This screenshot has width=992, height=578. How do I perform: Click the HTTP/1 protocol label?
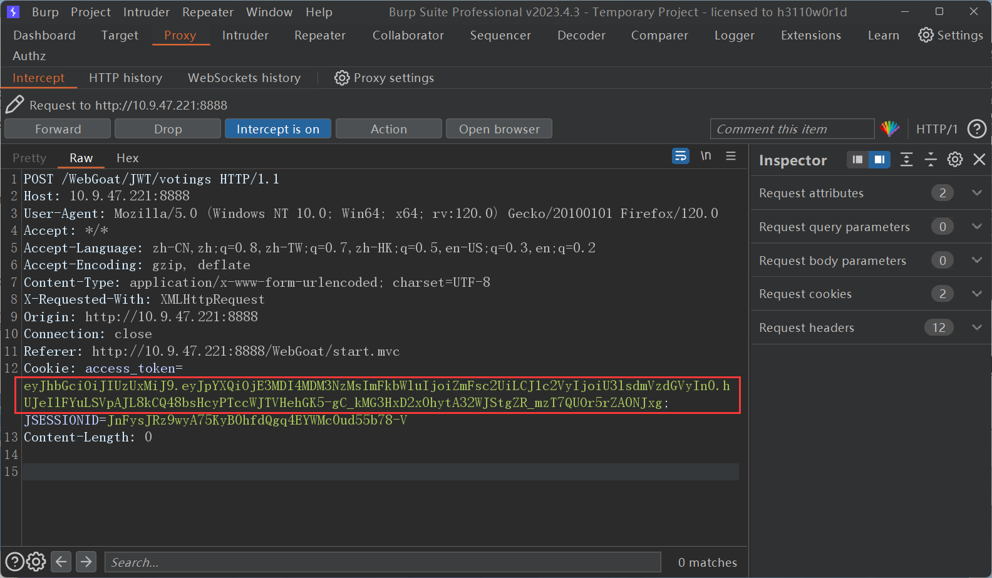coord(937,129)
